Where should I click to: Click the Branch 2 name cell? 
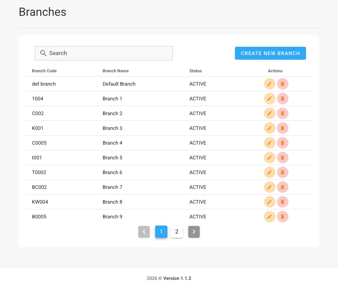point(112,113)
